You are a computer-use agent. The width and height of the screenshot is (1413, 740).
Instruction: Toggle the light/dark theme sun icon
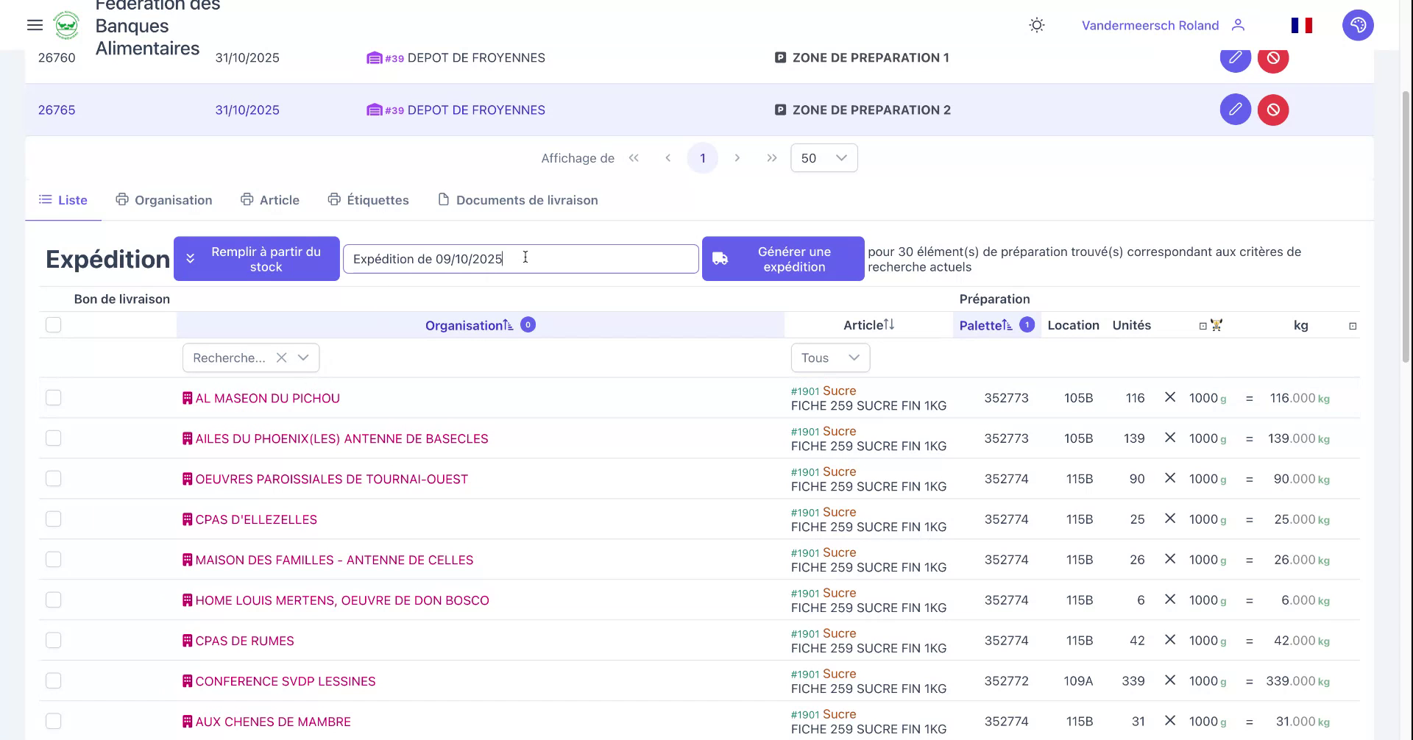pyautogui.click(x=1036, y=25)
